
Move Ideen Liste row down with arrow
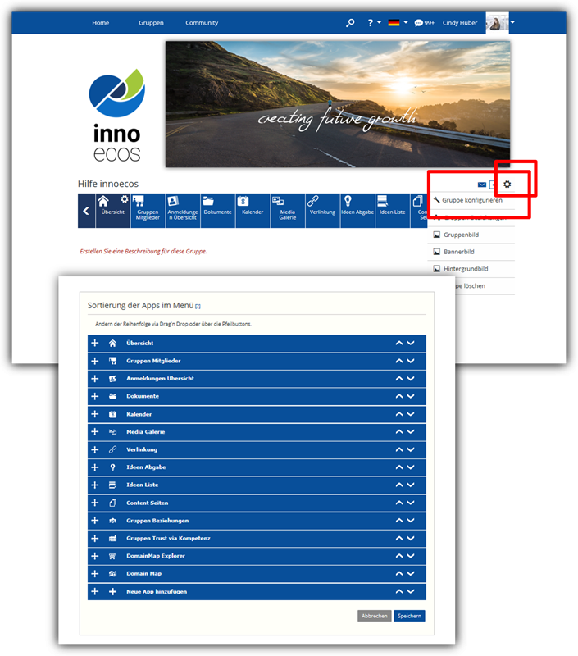(411, 485)
